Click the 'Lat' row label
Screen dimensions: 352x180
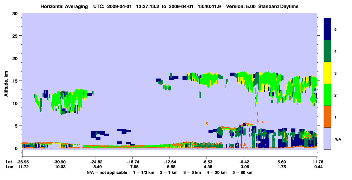point(8,162)
